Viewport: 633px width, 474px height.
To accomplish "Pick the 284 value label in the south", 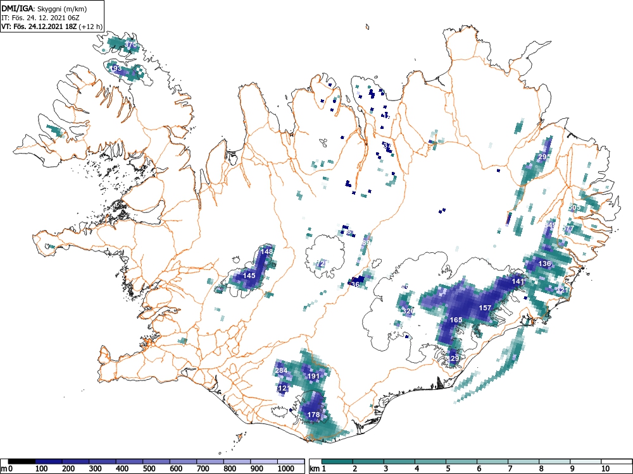I will pyautogui.click(x=282, y=371).
